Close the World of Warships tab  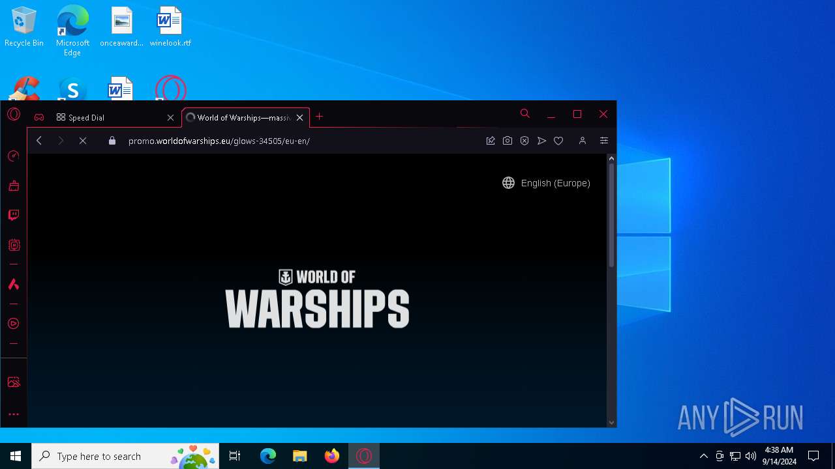tap(299, 118)
